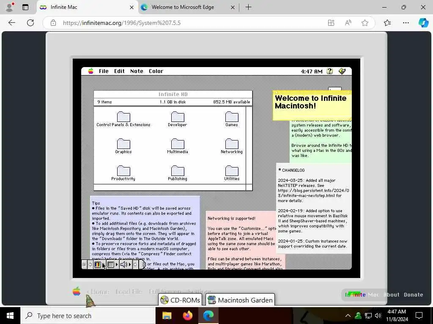Open a new browser tab with plus button

248,7
